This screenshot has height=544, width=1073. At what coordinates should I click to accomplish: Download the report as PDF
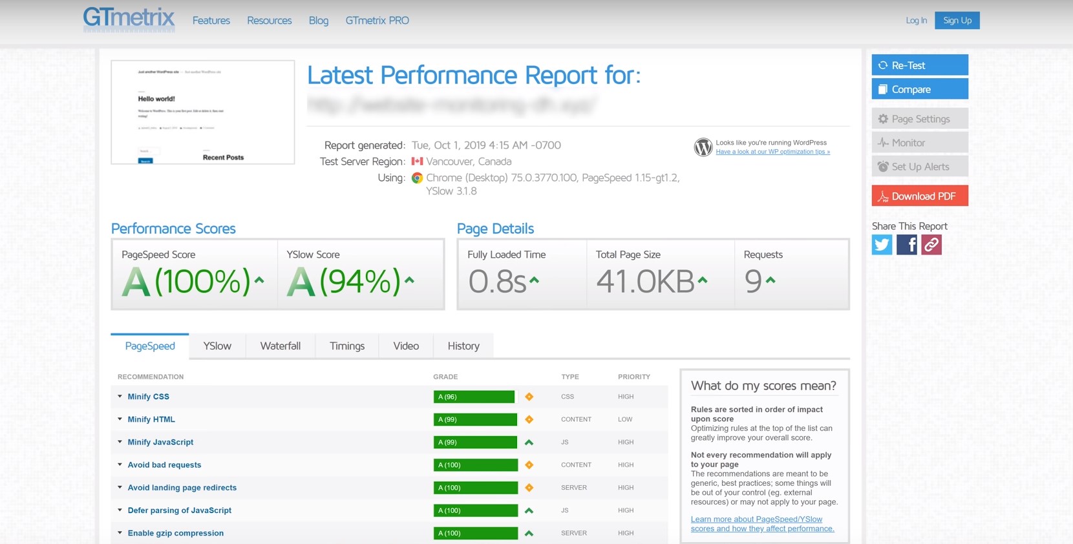[x=919, y=196]
